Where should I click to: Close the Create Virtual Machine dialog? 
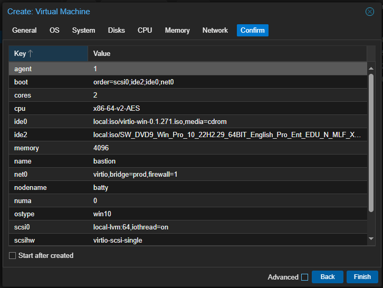(369, 12)
